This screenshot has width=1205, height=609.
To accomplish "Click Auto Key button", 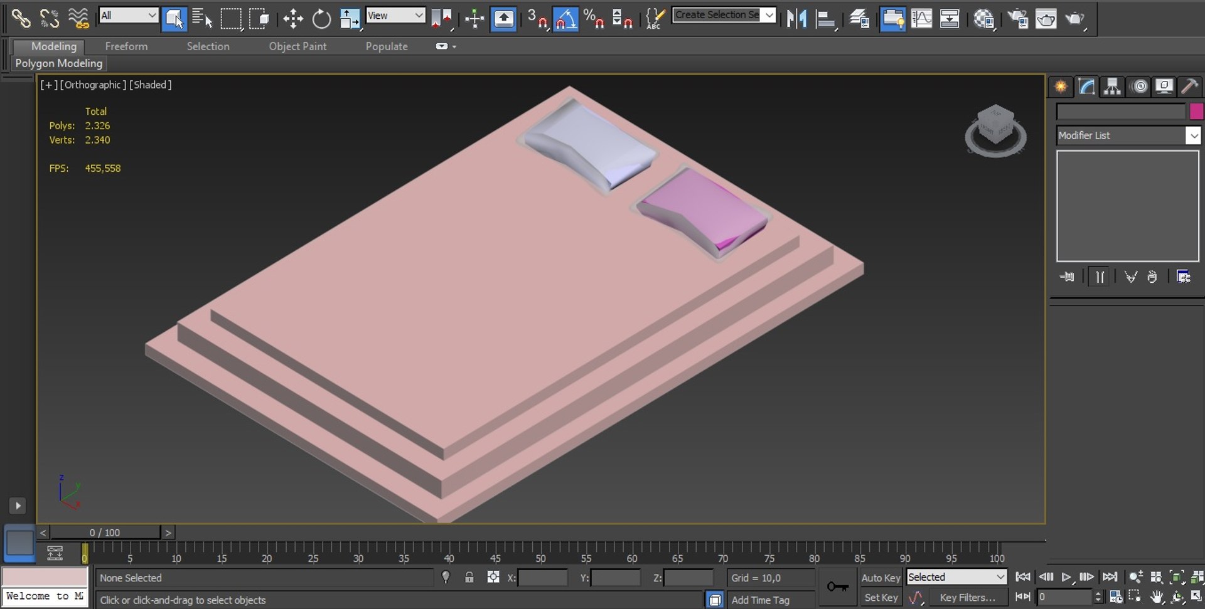I will click(881, 578).
